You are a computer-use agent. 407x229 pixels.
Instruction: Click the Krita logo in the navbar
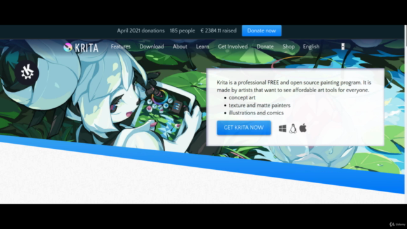click(x=81, y=48)
